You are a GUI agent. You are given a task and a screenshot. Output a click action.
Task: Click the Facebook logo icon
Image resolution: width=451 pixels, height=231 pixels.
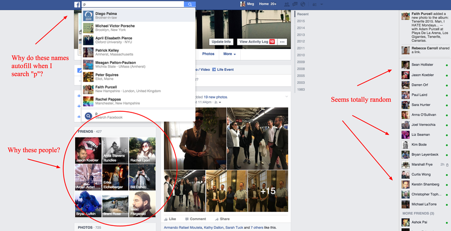point(77,4)
